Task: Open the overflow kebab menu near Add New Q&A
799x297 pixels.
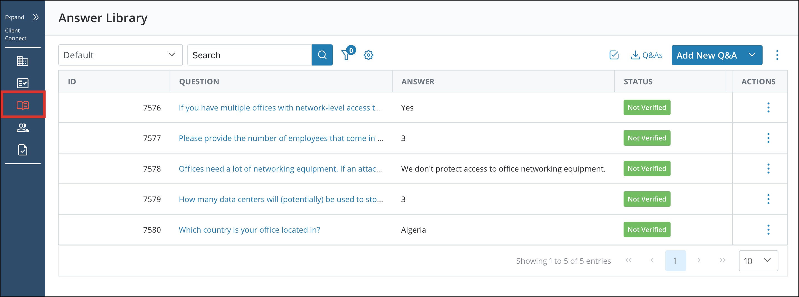Action: (x=777, y=55)
